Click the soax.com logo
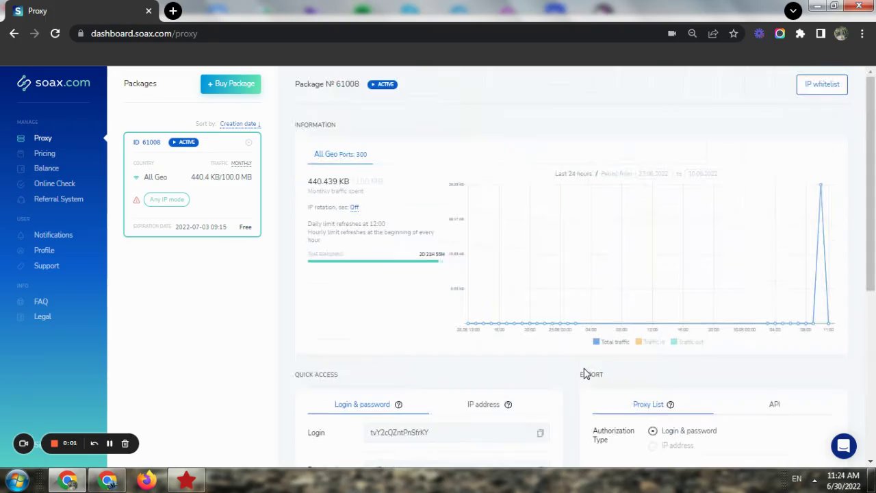The width and height of the screenshot is (876, 493). click(x=53, y=83)
